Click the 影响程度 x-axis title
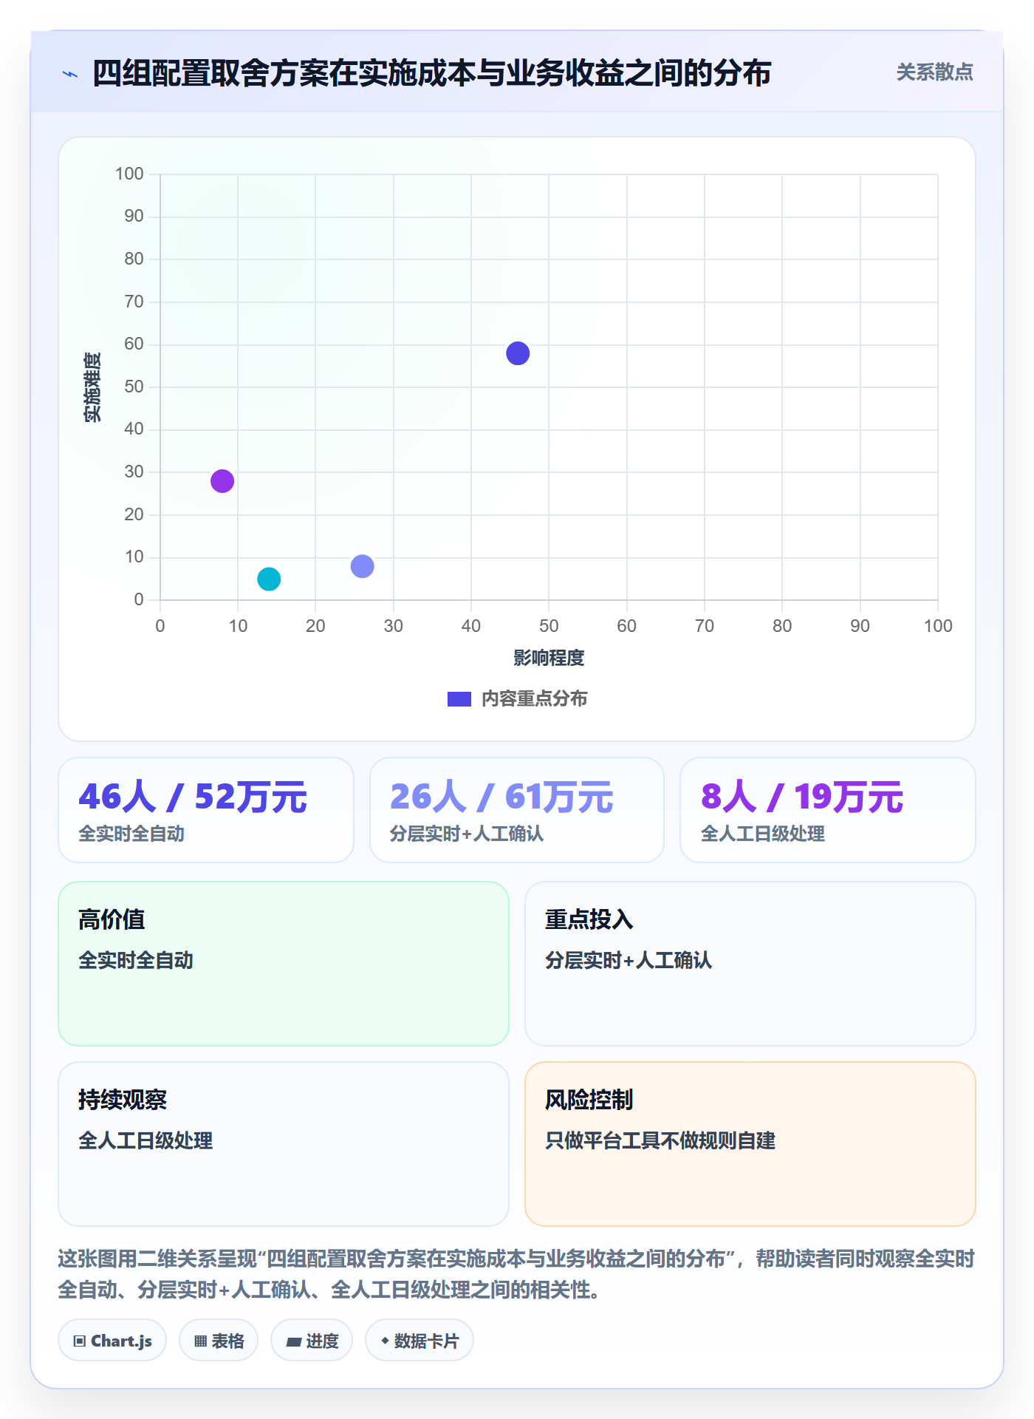Screen dimensions: 1034x1419 [549, 658]
